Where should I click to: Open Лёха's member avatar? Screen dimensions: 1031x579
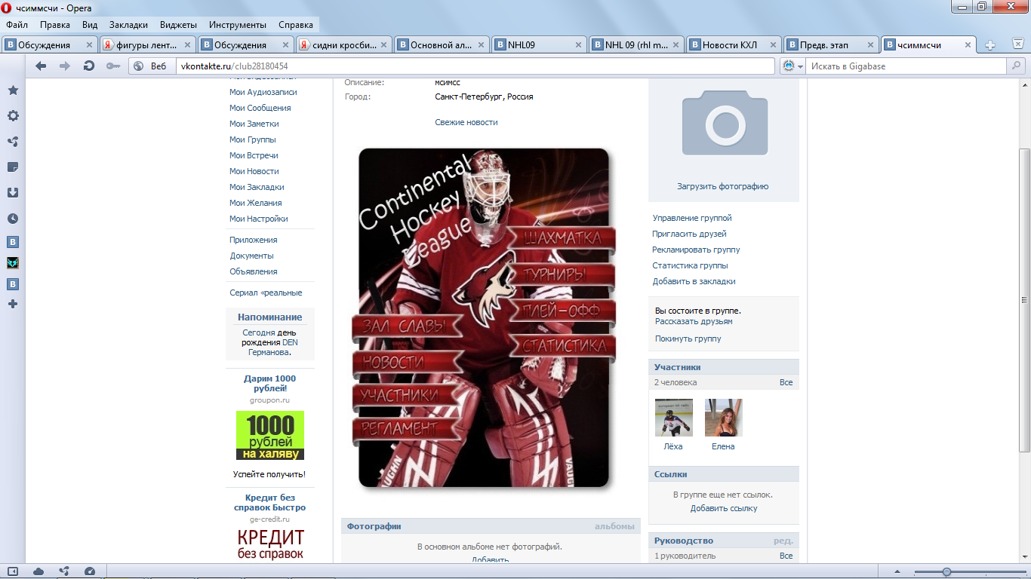tap(674, 418)
